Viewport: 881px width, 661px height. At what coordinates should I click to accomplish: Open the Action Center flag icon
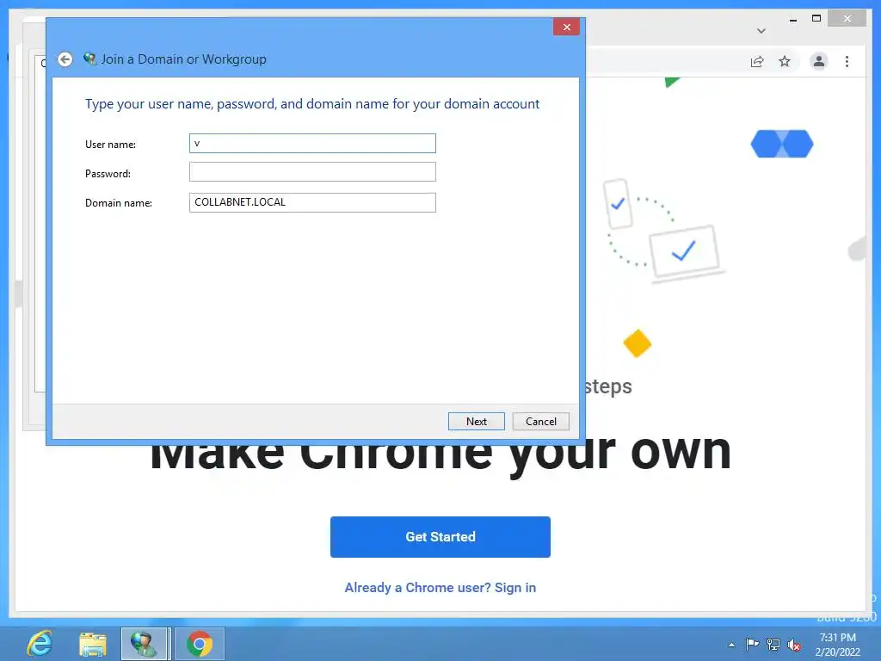click(752, 644)
